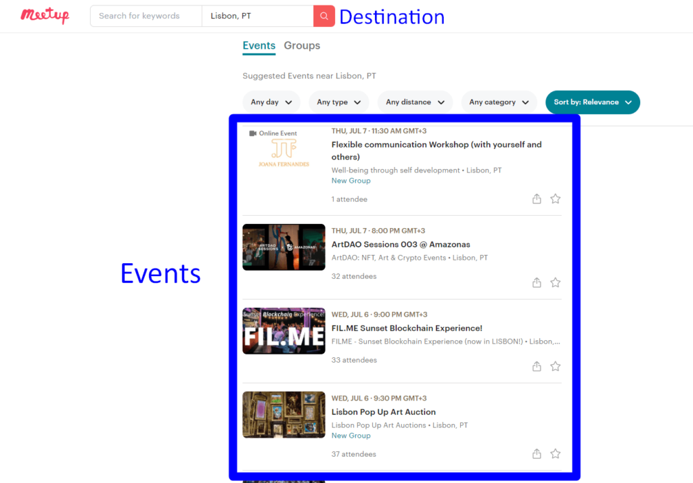Screen dimensions: 693x483
Task: Click the "WED, JUL 6 · 9:00 PM GMT+3" date
Action: [379, 314]
